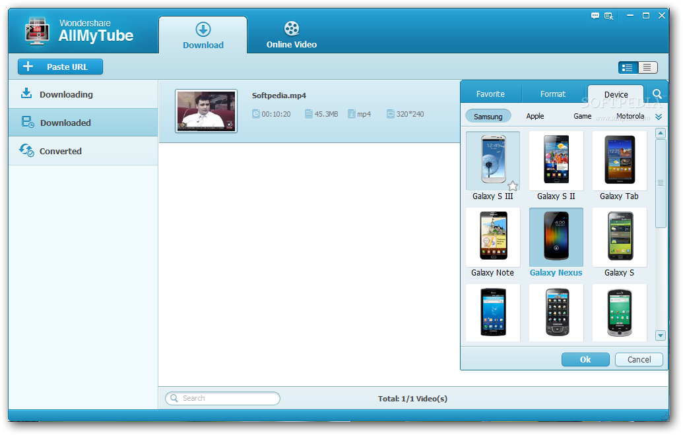
Task: Click the Download tab arrow icon
Action: (203, 30)
